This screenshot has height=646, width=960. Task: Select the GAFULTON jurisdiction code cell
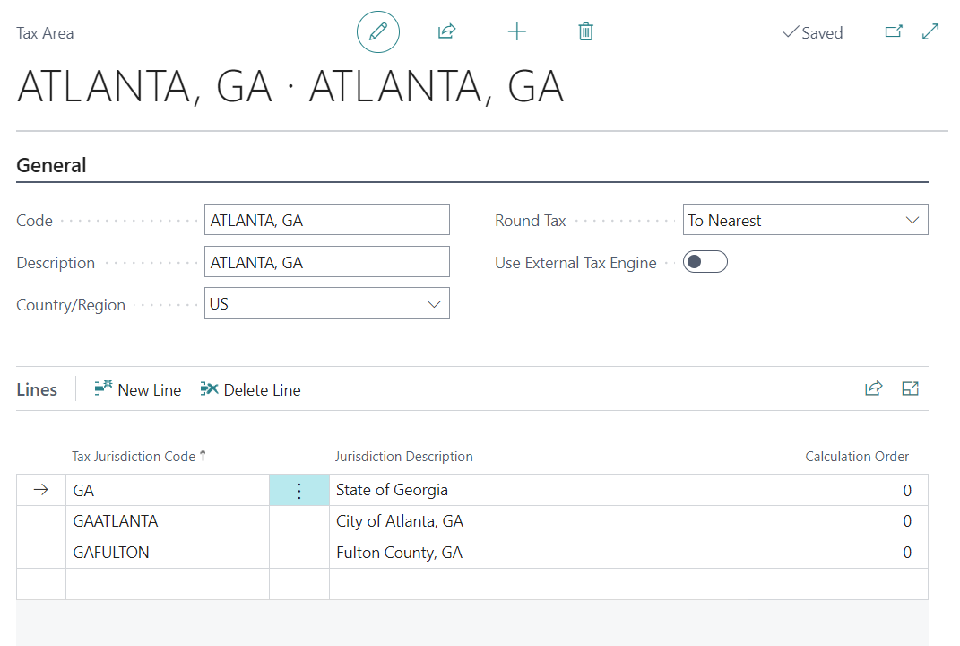coord(167,553)
